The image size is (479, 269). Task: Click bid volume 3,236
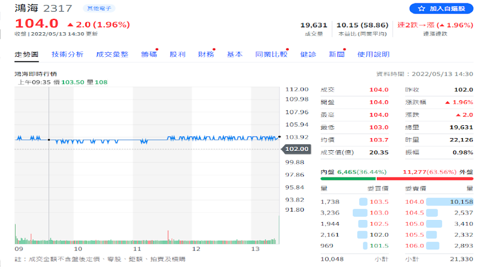pyautogui.click(x=330, y=213)
